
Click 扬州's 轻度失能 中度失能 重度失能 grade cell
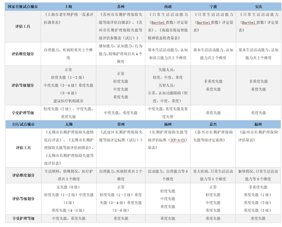coord(168,199)
